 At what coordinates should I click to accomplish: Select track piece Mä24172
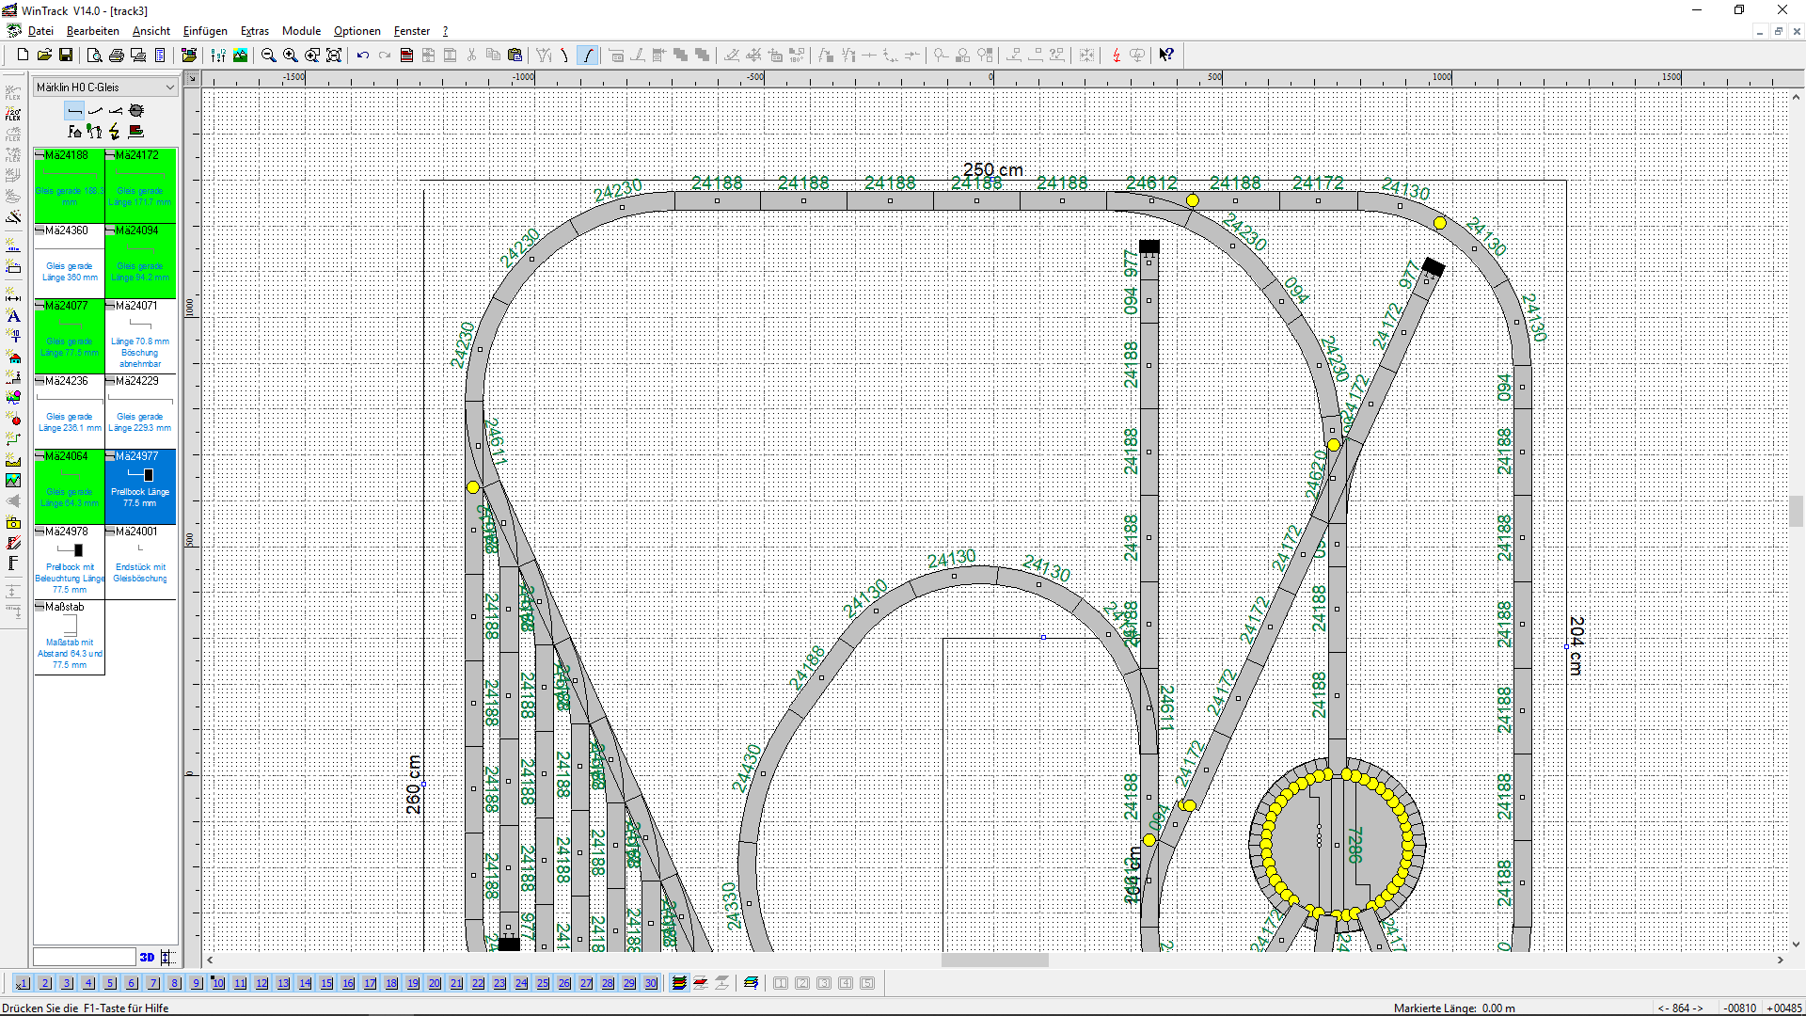click(140, 185)
